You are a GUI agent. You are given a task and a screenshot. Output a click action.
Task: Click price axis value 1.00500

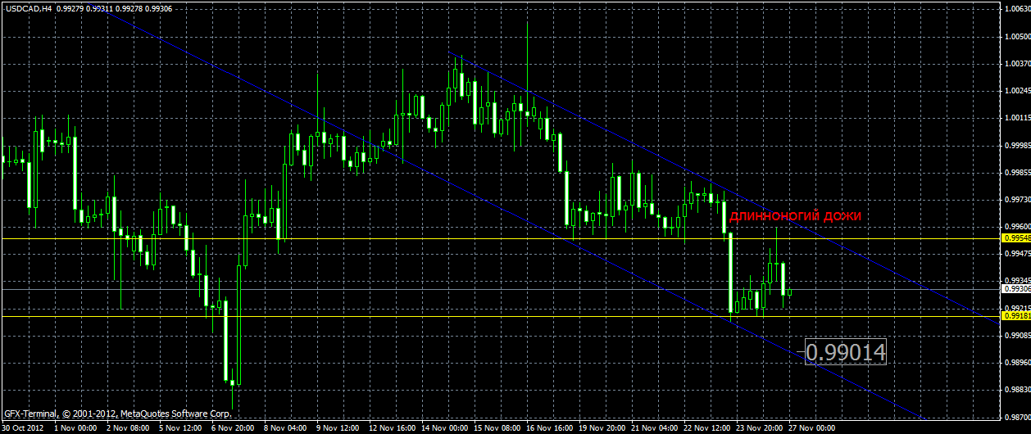pyautogui.click(x=1017, y=37)
